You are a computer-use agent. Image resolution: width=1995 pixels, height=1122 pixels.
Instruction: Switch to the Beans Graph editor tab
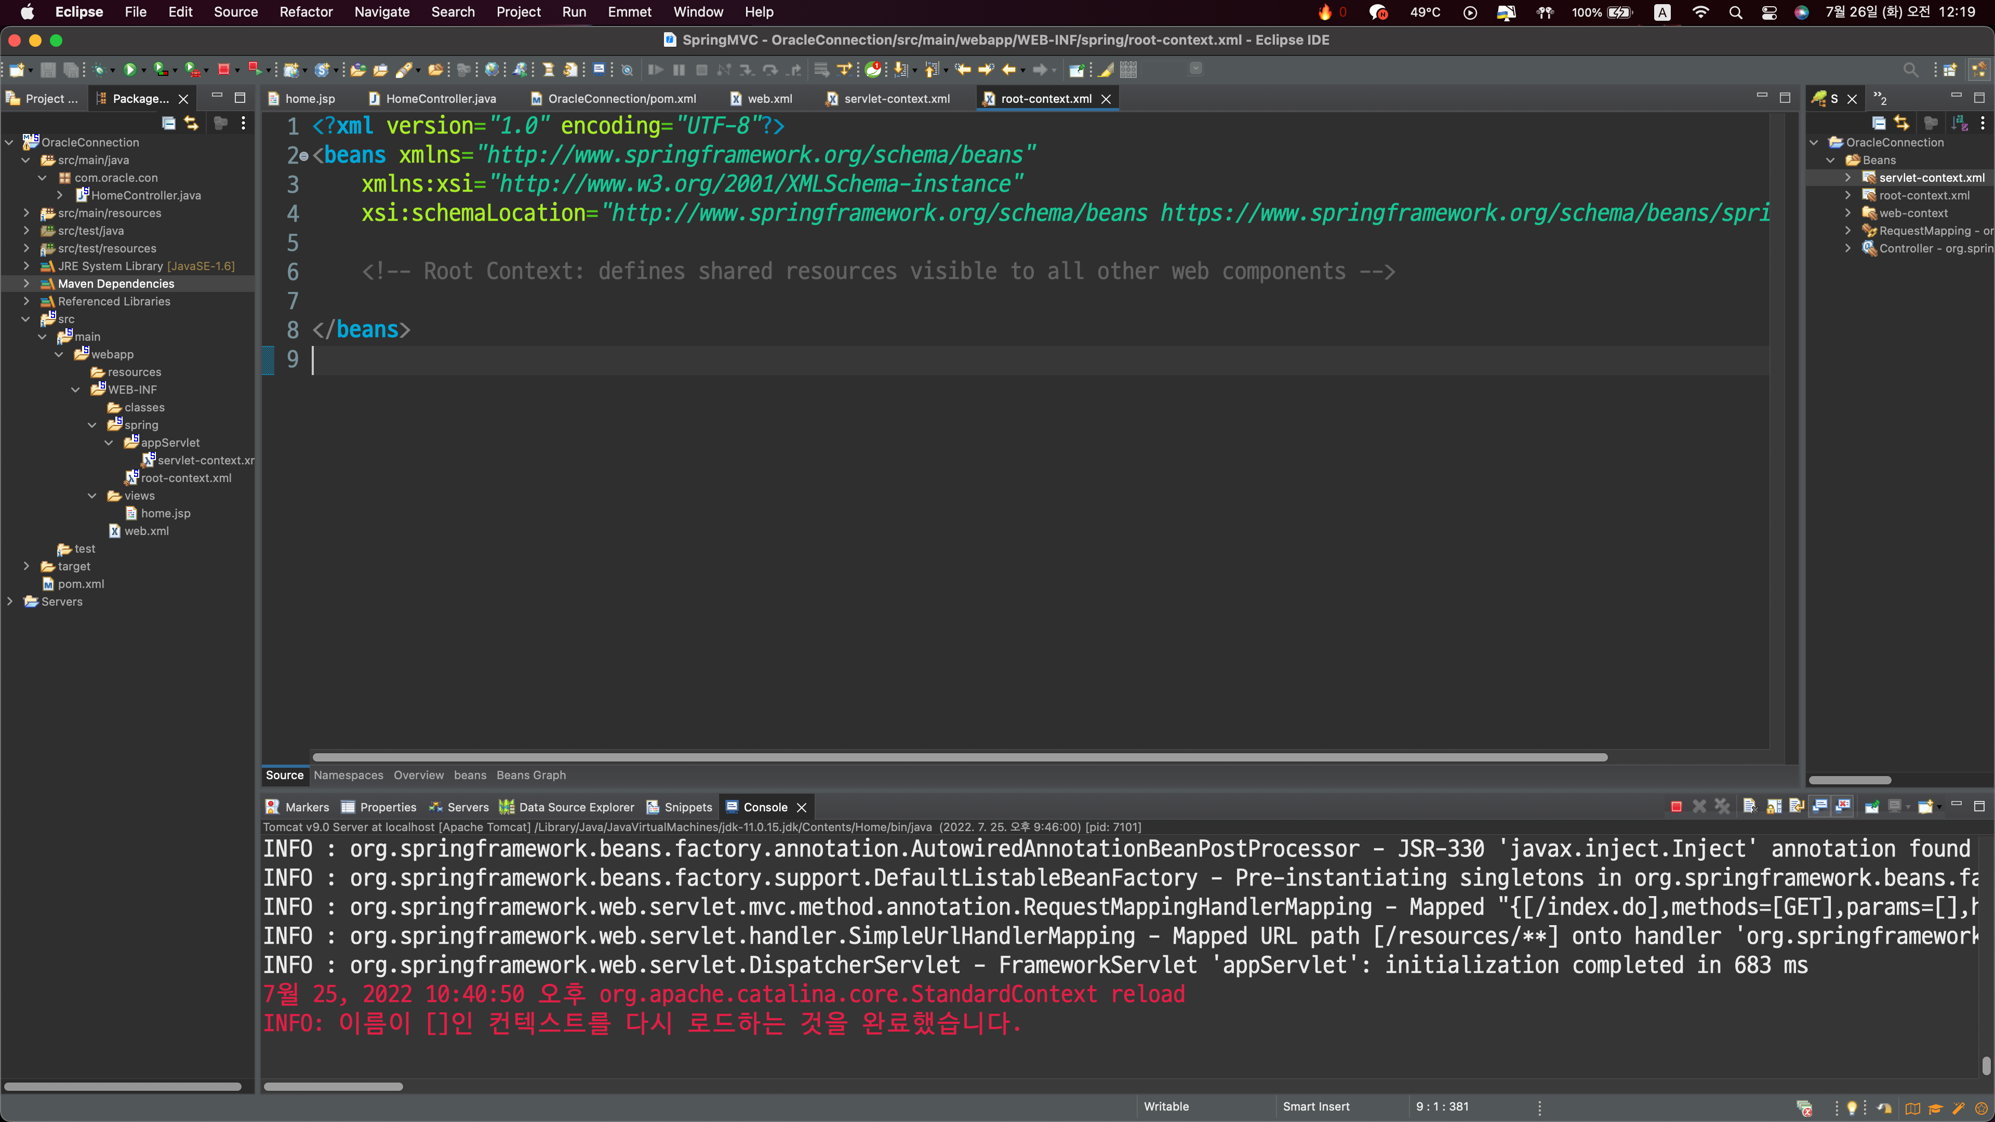click(x=530, y=775)
